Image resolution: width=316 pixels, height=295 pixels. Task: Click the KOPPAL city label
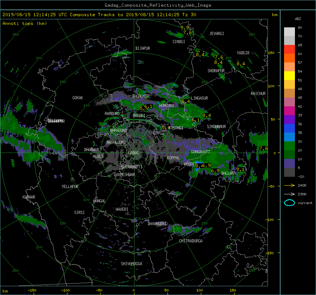coord(173,158)
